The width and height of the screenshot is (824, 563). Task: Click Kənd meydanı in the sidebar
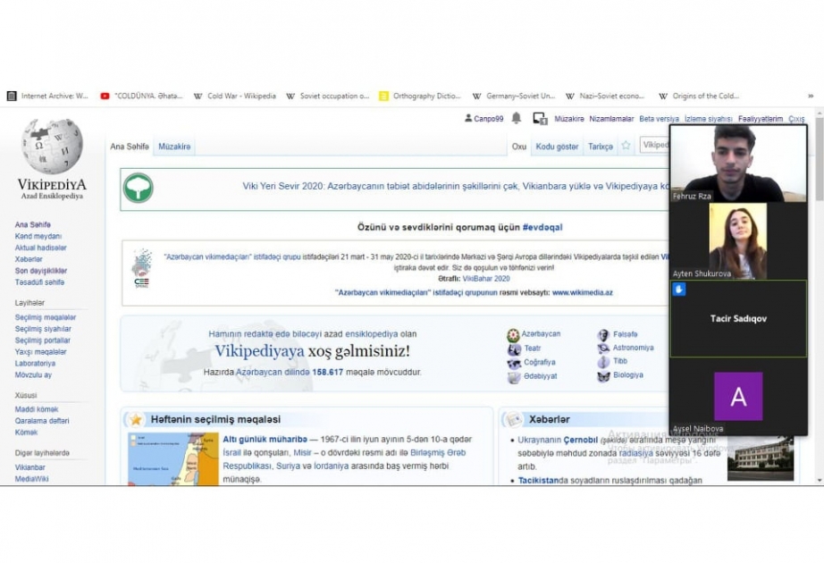point(38,237)
